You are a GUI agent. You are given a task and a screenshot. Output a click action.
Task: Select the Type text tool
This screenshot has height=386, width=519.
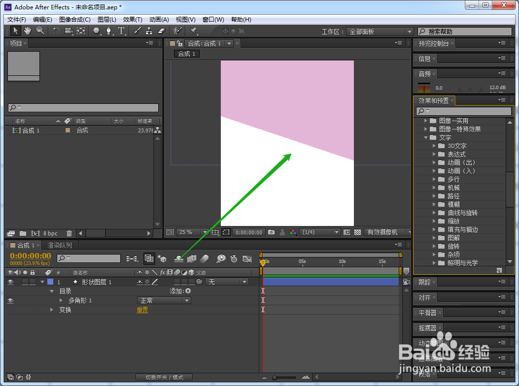121,31
